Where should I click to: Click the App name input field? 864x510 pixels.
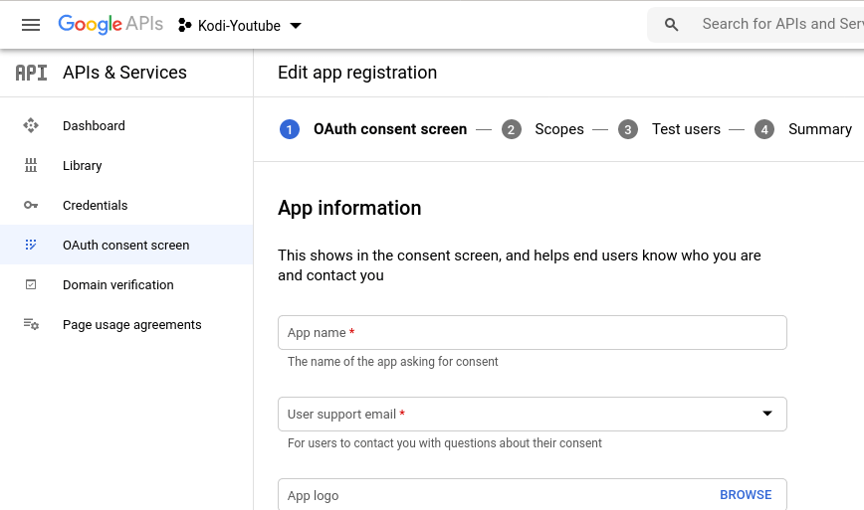tap(532, 333)
